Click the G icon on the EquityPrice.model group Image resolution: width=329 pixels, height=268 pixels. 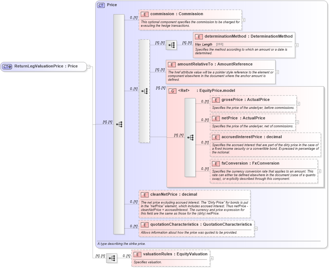tap(172, 91)
